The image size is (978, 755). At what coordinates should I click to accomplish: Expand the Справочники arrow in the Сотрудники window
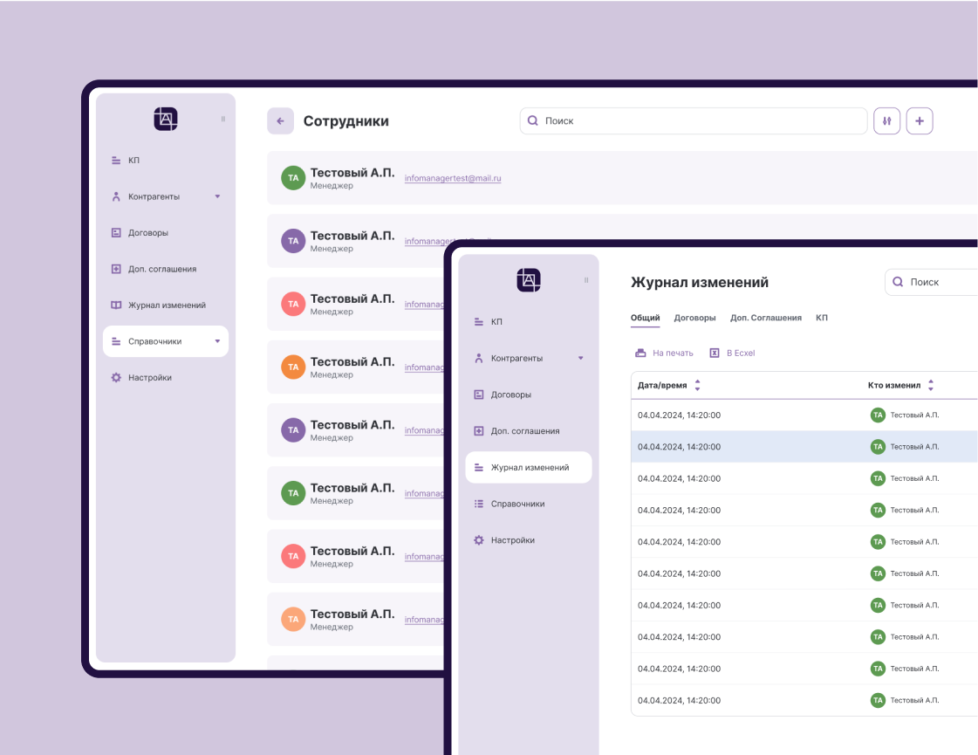point(218,341)
